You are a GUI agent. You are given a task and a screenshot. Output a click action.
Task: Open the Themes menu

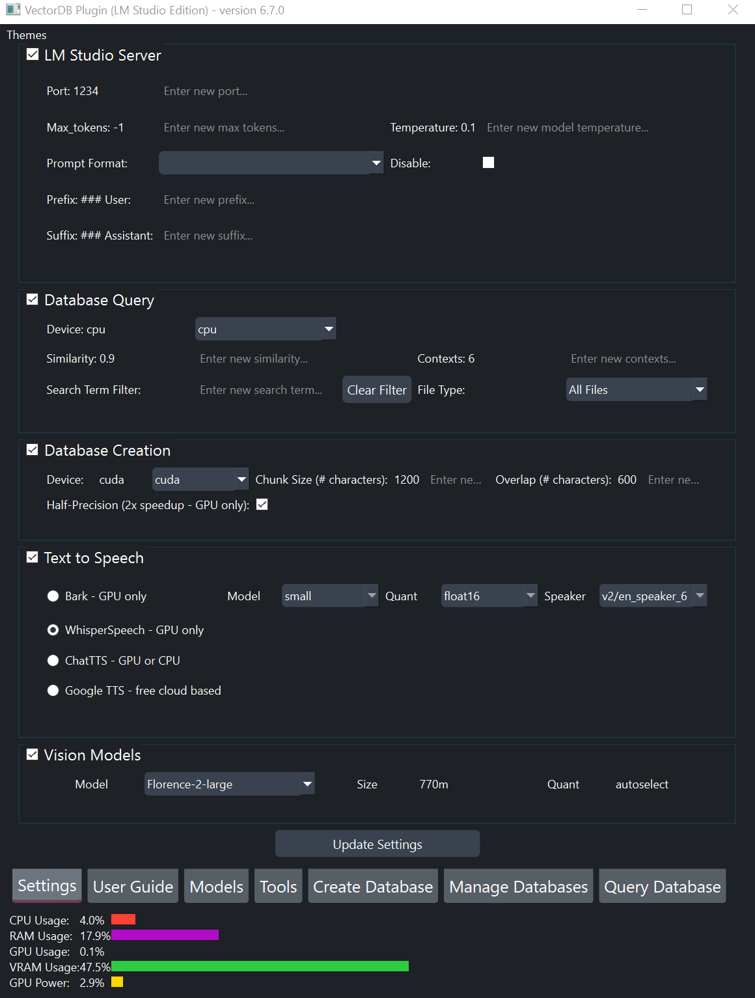[26, 35]
